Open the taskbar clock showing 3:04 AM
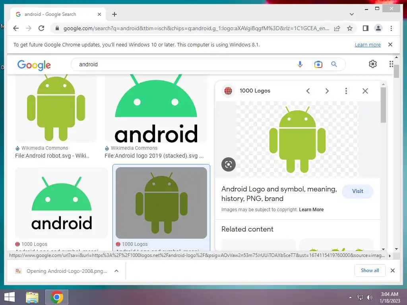407x305 pixels. [x=390, y=297]
